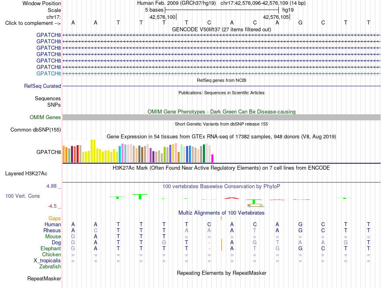
Task: Click the red A PhyloP logo peak
Action: (x=231, y=198)
